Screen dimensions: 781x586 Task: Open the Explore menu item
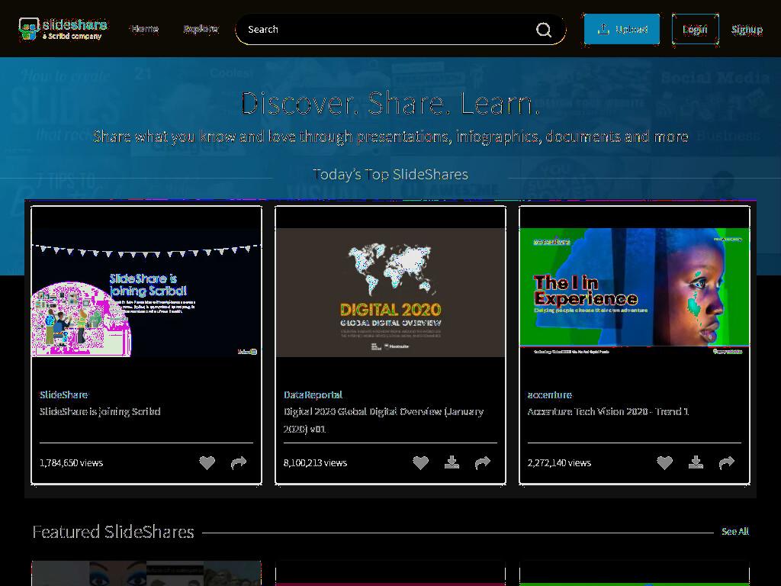coord(201,29)
